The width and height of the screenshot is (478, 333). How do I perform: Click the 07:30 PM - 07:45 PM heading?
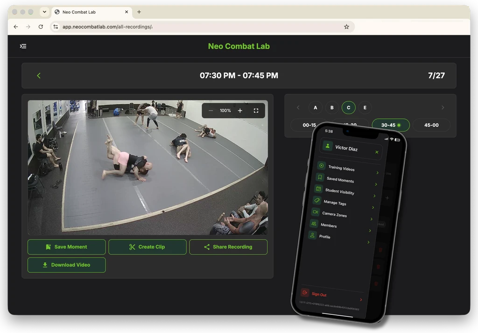[x=239, y=75]
